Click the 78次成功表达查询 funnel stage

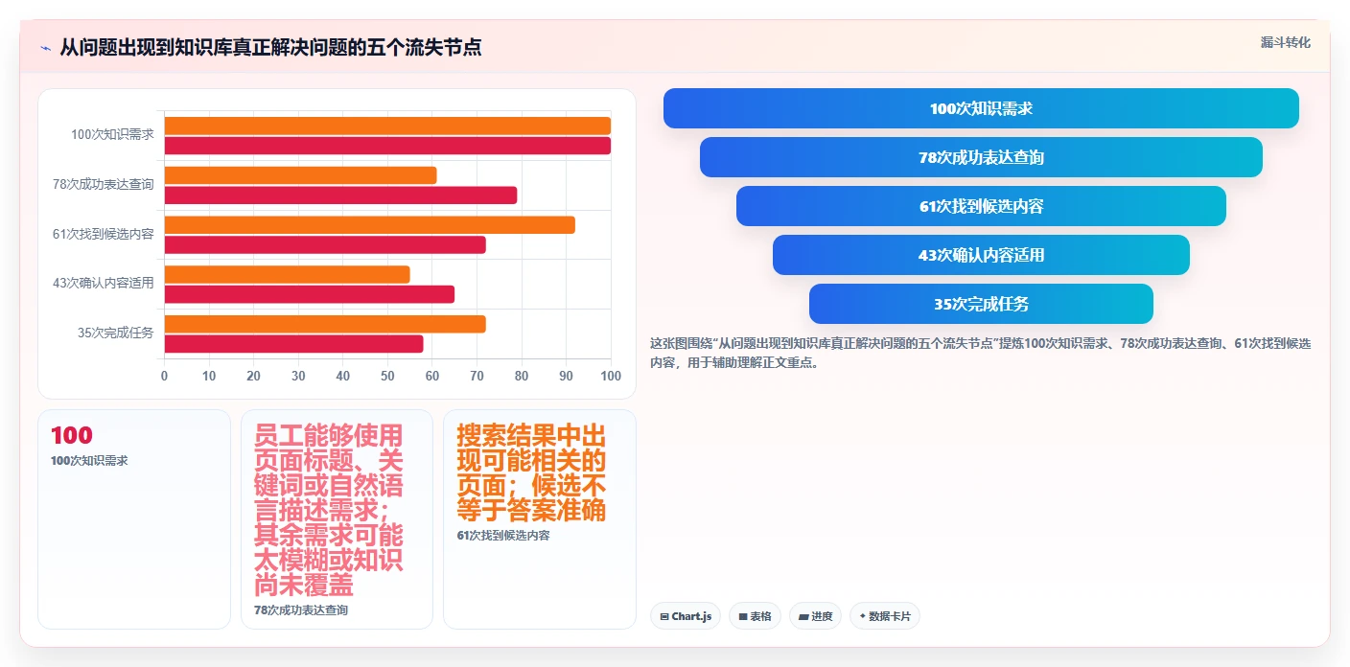pyautogui.click(x=981, y=157)
